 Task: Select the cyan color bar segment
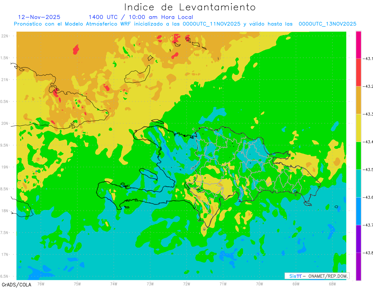pyautogui.click(x=358, y=183)
